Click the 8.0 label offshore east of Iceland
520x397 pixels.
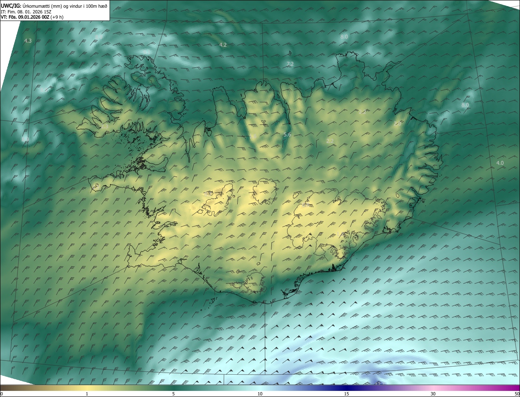(465, 105)
